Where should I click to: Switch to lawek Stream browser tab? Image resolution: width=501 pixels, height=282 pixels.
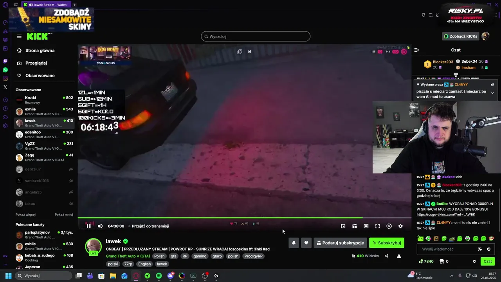click(46, 5)
